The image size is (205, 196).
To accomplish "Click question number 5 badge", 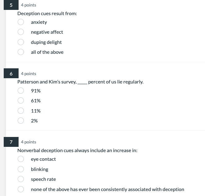I will [x=11, y=5].
